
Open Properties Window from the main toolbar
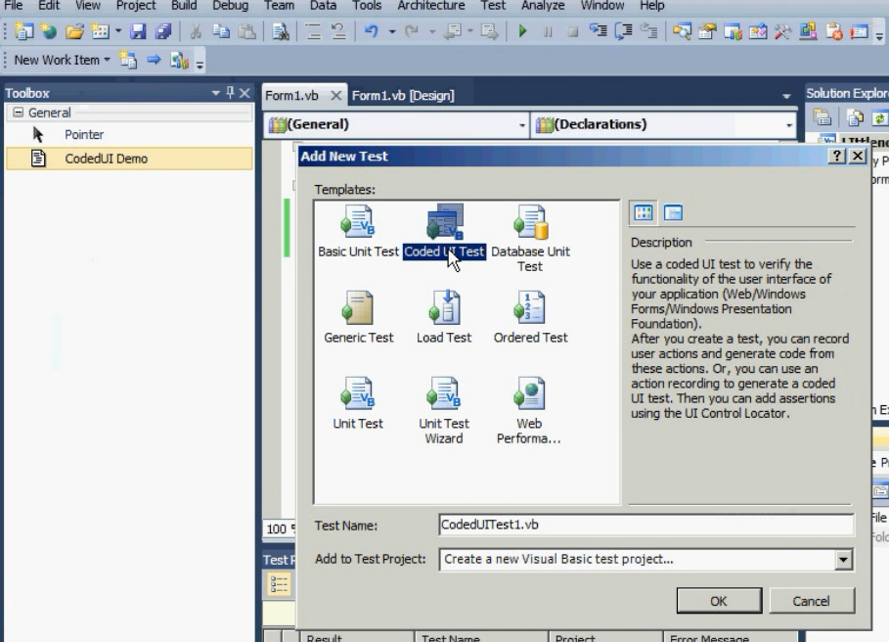(x=707, y=31)
